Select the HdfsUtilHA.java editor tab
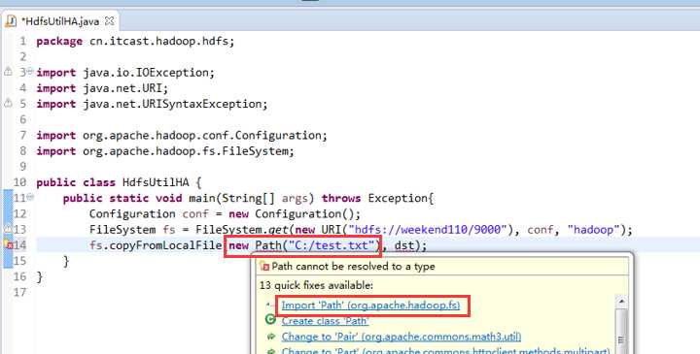 pos(60,21)
